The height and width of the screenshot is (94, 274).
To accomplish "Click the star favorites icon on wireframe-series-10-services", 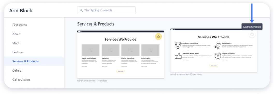I will (252, 35).
